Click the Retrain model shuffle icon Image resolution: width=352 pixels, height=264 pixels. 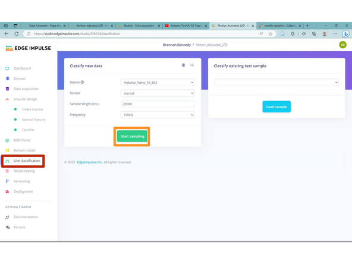[7, 150]
